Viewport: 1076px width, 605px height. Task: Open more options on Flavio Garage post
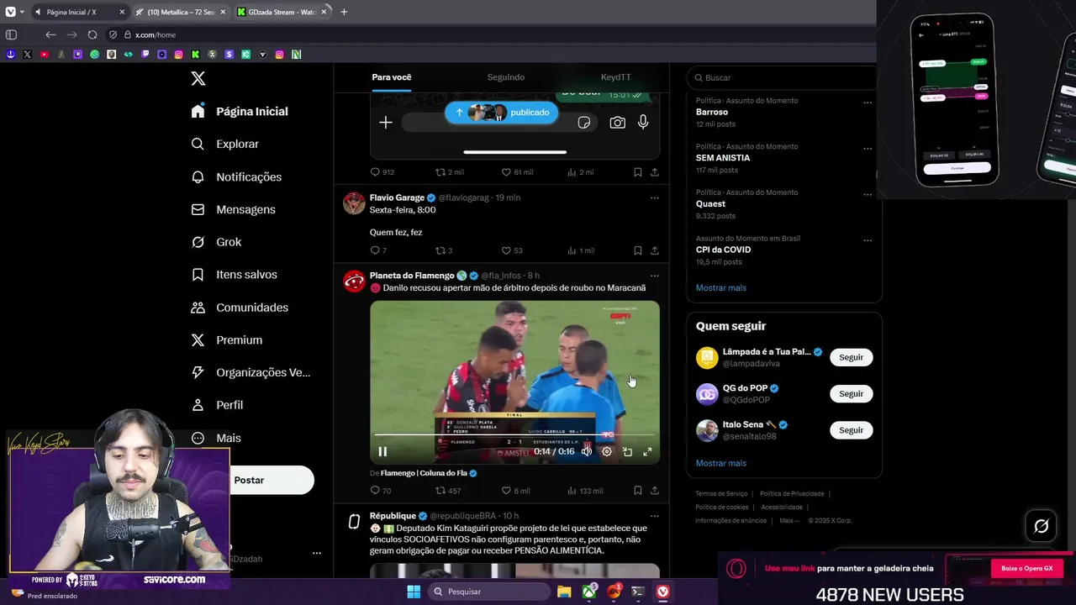[654, 198]
